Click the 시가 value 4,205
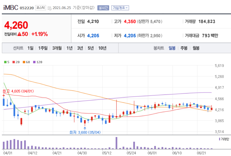The width and height of the screenshot is (231, 156). [x=93, y=36]
